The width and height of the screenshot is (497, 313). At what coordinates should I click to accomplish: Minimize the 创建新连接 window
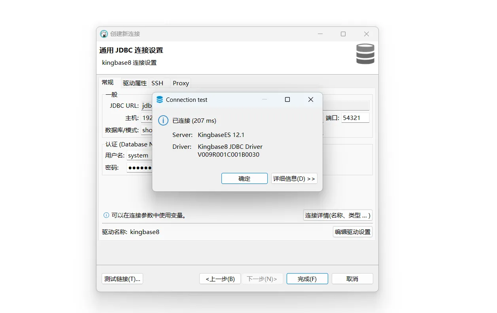(x=320, y=34)
